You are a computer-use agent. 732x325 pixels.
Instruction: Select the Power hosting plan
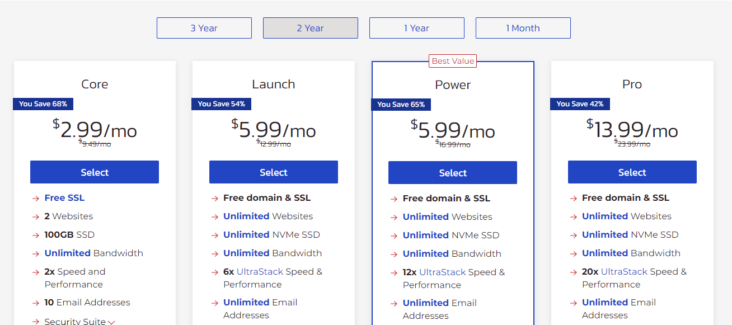[x=453, y=173]
